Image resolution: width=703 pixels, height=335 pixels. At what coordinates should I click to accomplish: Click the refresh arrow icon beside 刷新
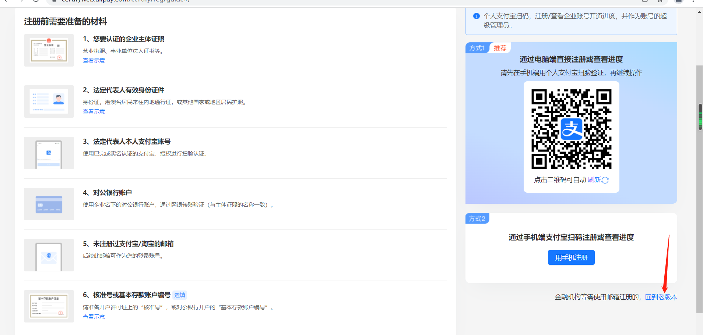pyautogui.click(x=605, y=180)
